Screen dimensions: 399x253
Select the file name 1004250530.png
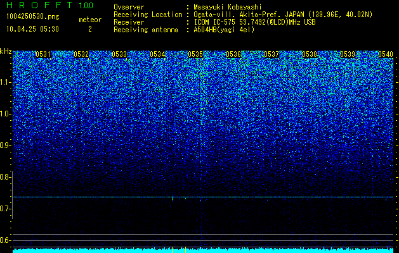click(x=33, y=16)
